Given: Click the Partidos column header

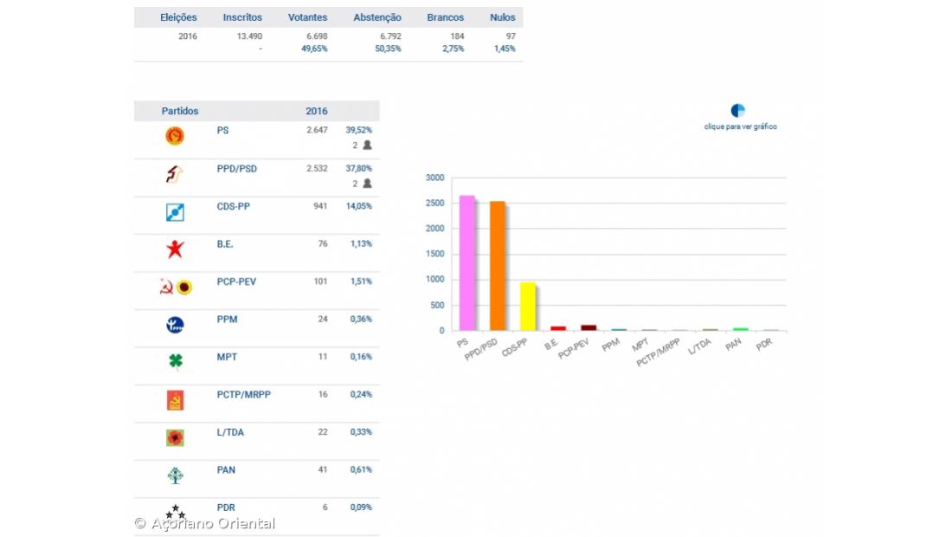Looking at the screenshot, I should pyautogui.click(x=180, y=111).
